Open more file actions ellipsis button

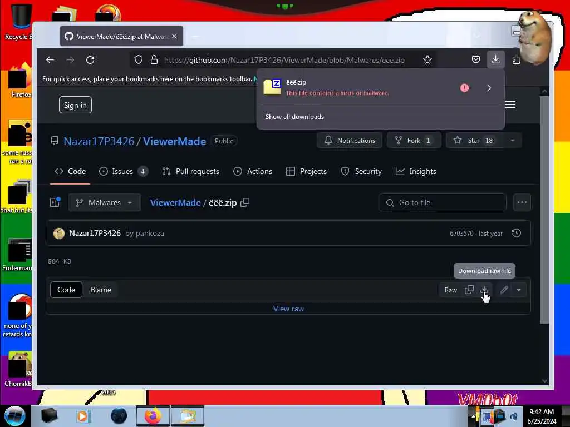click(522, 202)
